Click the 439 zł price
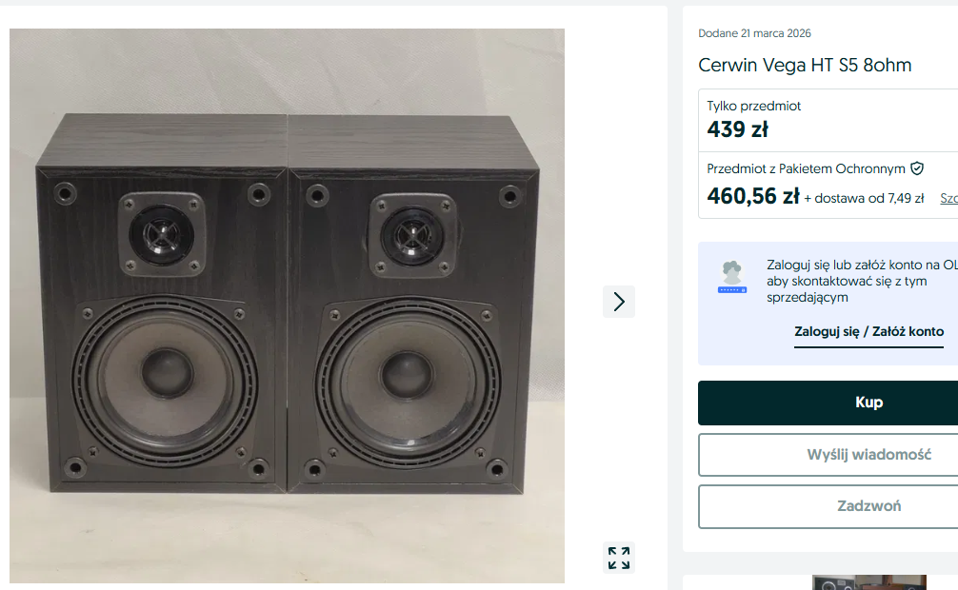 (737, 129)
